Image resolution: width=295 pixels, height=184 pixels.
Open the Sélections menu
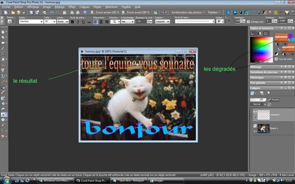tap(112, 7)
